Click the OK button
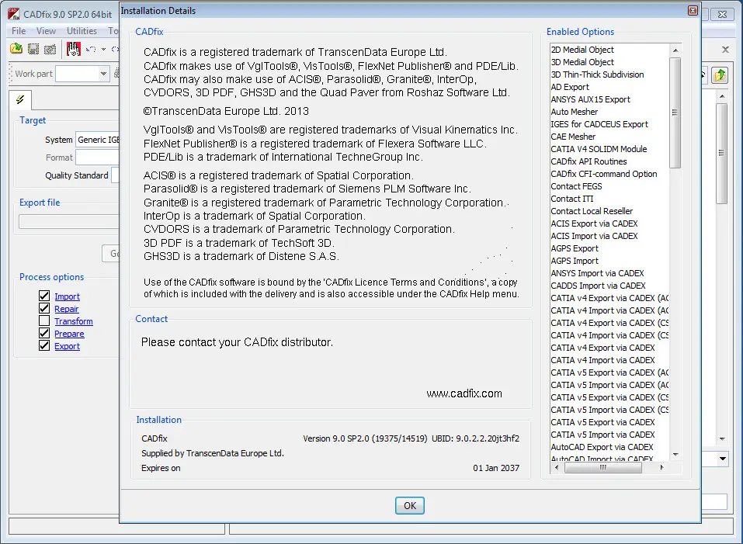 click(410, 506)
